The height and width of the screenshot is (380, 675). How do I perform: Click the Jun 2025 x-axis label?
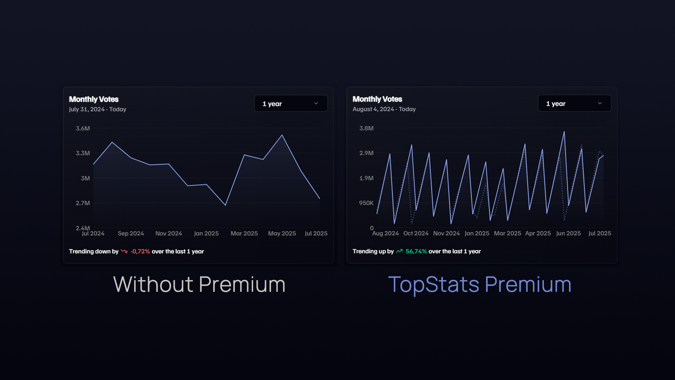568,233
